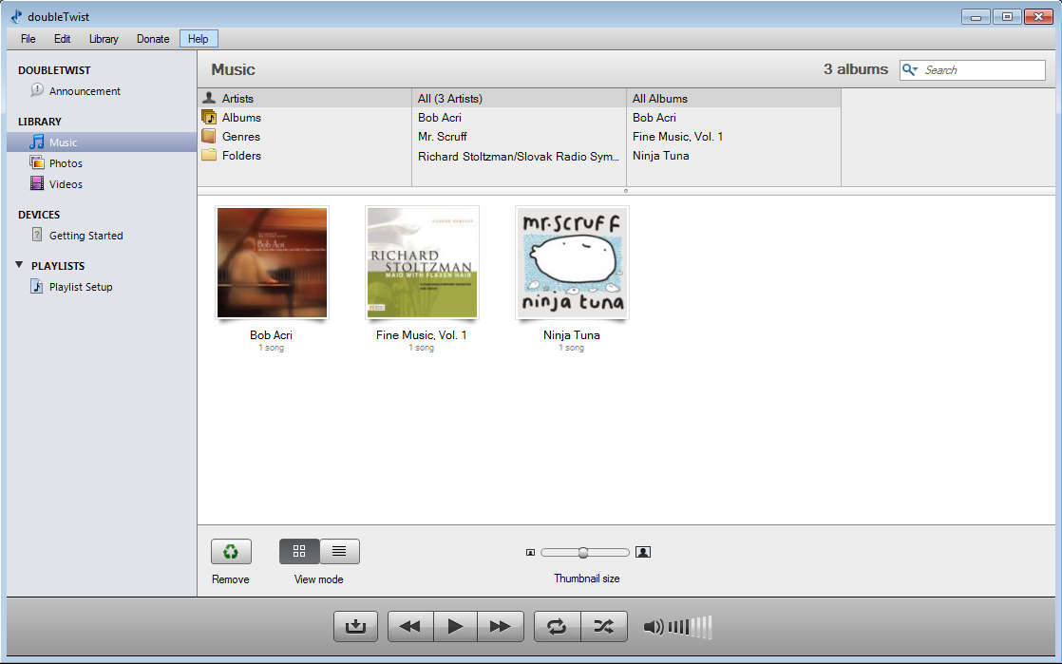The image size is (1062, 664).
Task: Click the speaker volume icon
Action: pyautogui.click(x=654, y=627)
